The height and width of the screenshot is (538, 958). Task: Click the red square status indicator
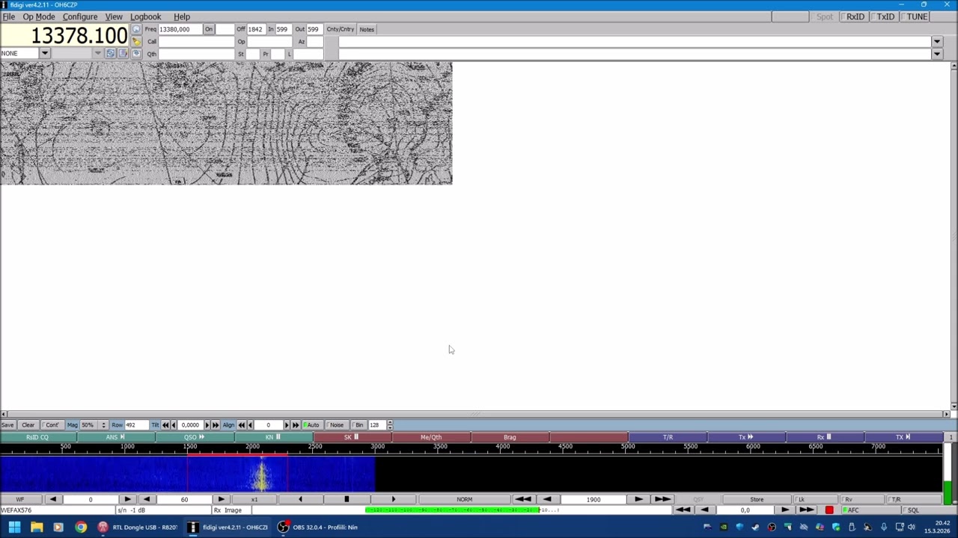(829, 510)
